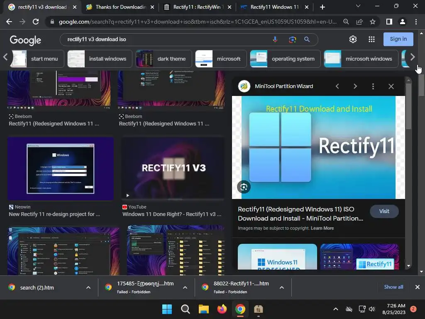The image size is (425, 319).
Task: Open the RECTIFY11 V3 YouTube thumbnail
Action: (x=173, y=169)
